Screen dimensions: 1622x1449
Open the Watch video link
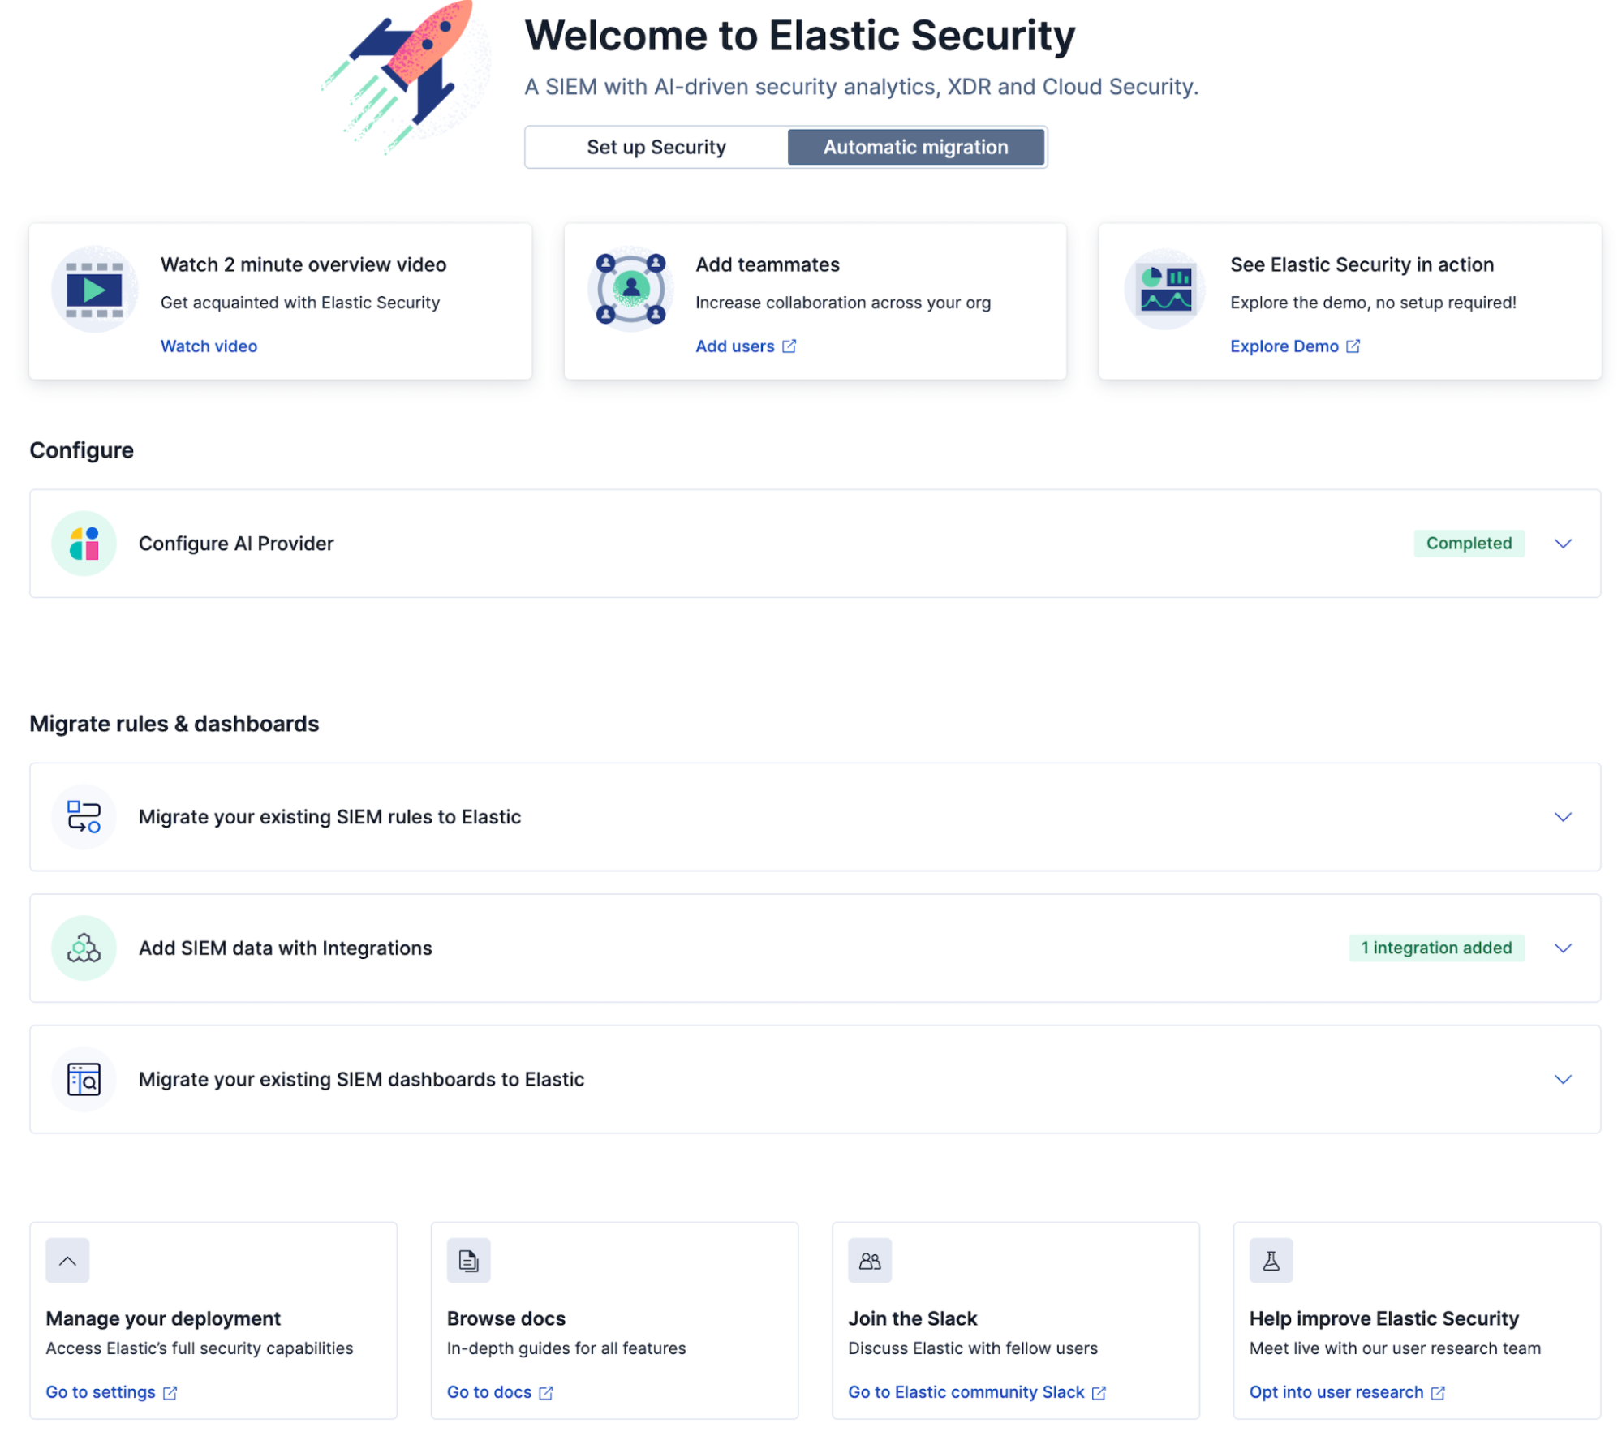(x=209, y=346)
